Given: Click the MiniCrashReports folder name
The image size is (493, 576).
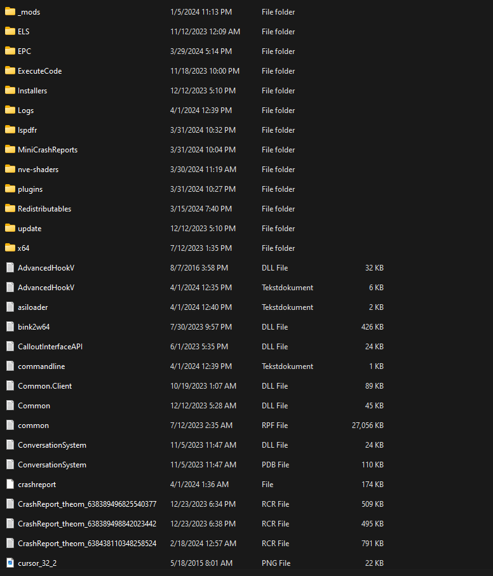Looking at the screenshot, I should pyautogui.click(x=48, y=150).
